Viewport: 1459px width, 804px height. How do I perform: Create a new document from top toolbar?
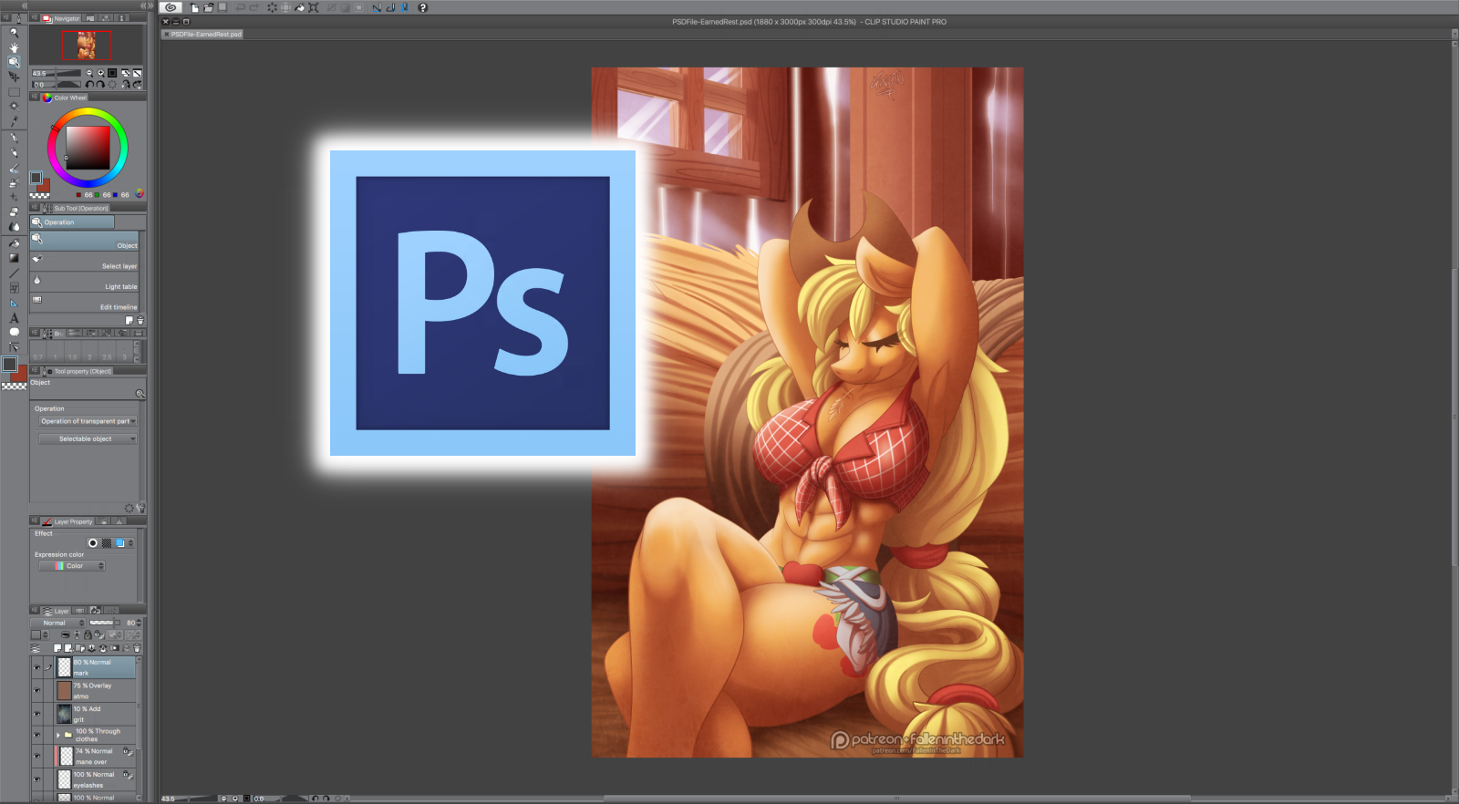coord(194,7)
